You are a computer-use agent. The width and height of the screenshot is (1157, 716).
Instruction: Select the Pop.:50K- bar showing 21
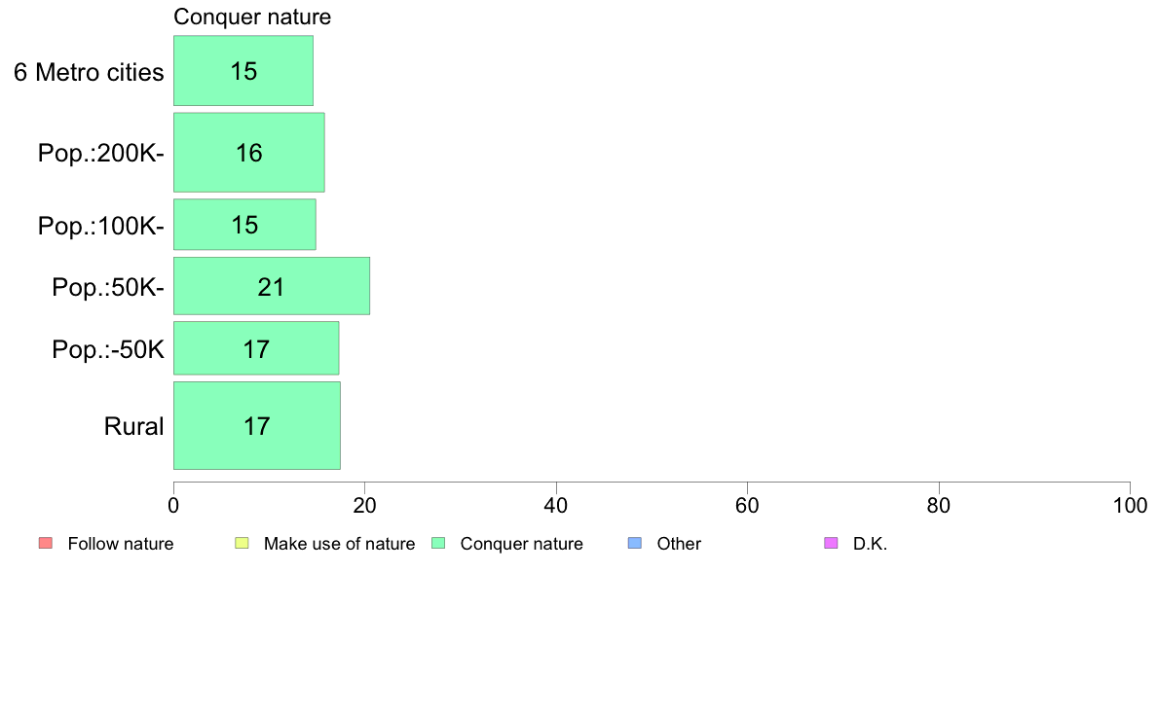pos(272,286)
